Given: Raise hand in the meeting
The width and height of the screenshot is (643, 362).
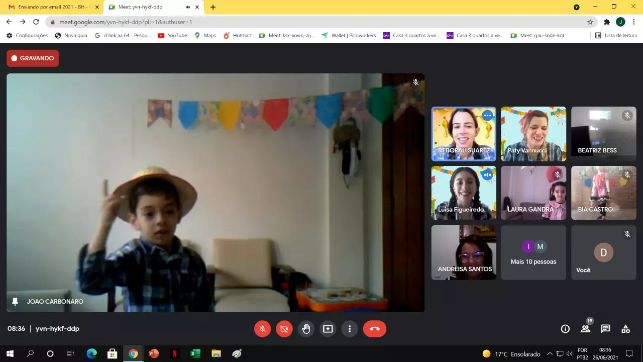Looking at the screenshot, I should click(x=306, y=329).
